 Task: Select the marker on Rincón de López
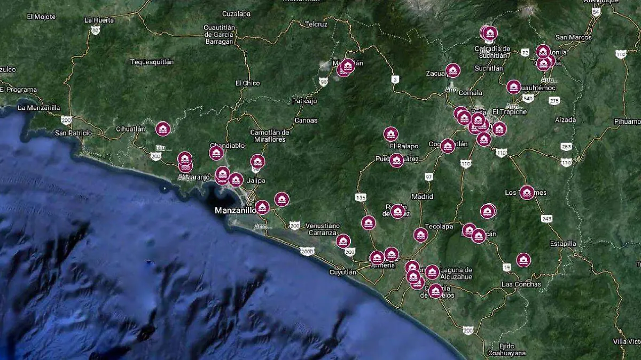pos(397,211)
